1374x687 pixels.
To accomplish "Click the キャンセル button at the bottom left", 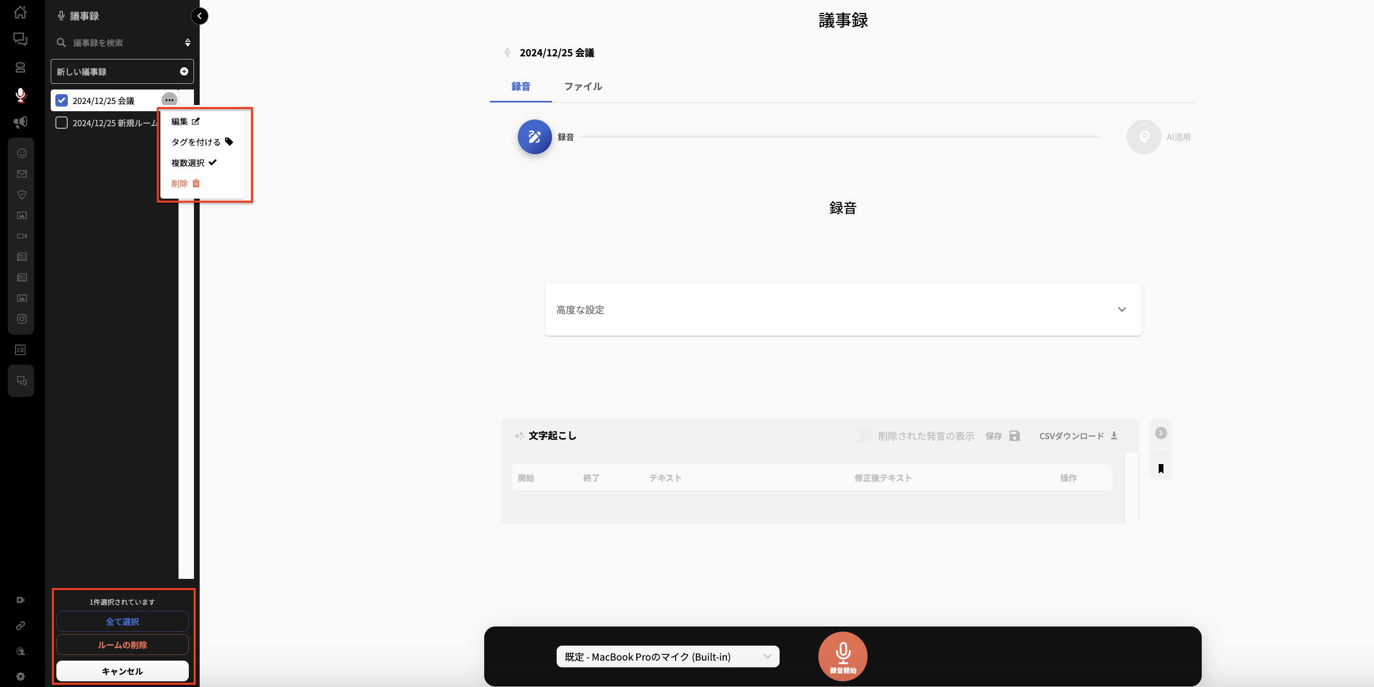I will [122, 671].
